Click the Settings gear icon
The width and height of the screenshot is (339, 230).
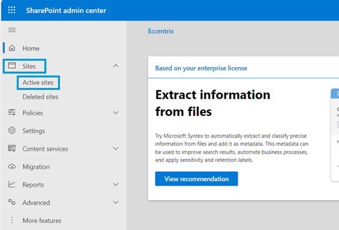[12, 131]
